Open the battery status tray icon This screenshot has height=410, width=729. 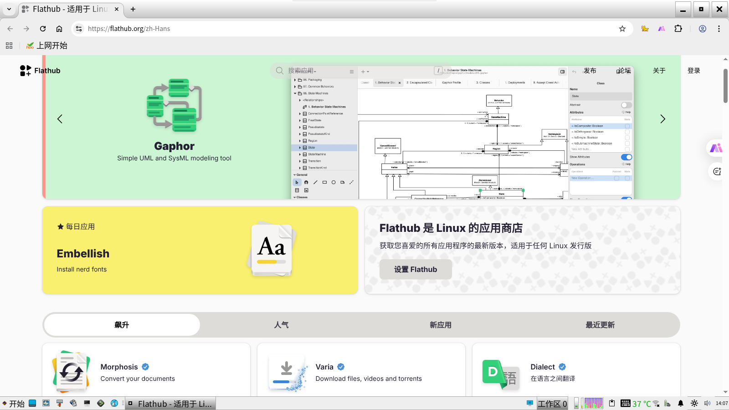point(667,403)
